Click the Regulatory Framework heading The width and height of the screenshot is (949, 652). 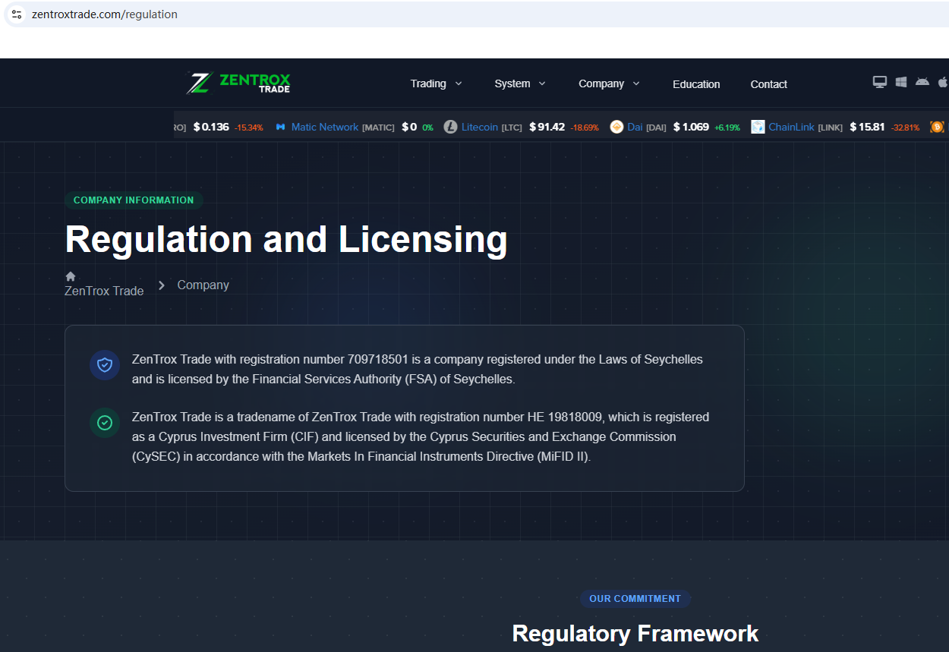tap(635, 633)
